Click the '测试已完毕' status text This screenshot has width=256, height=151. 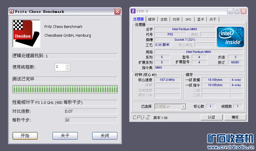[x=23, y=79]
